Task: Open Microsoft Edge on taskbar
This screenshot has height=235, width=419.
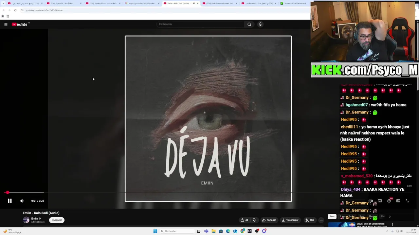Action: 228,231
